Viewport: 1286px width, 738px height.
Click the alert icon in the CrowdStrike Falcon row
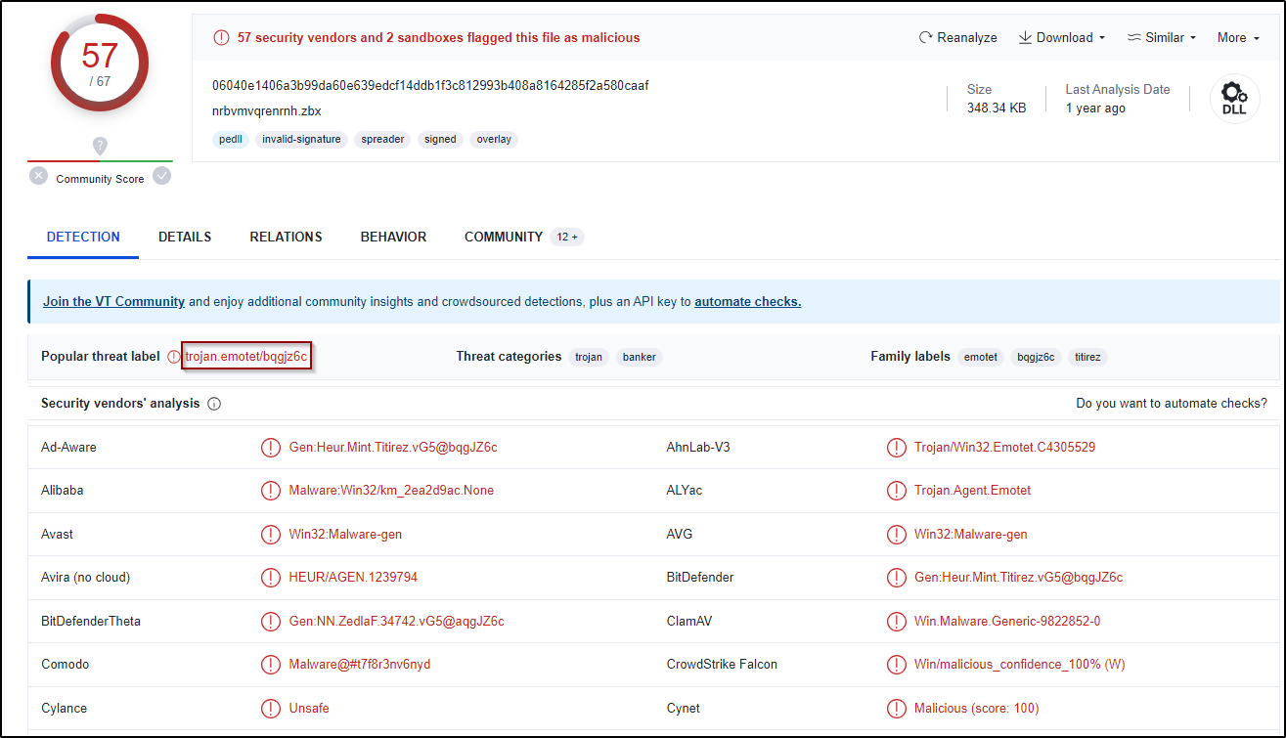(x=896, y=665)
